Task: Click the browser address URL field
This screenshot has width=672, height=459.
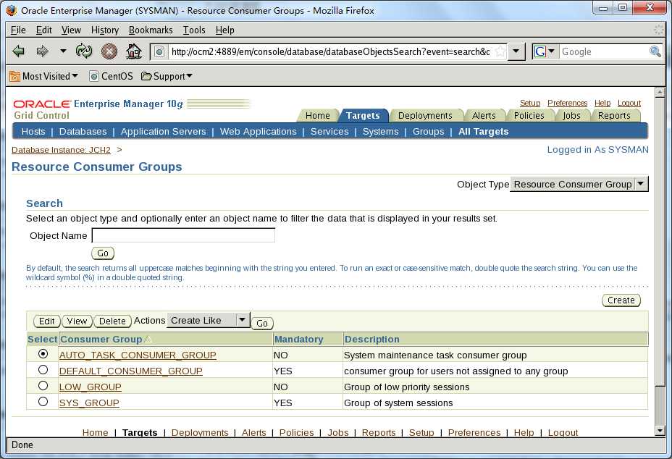Action: (330, 52)
